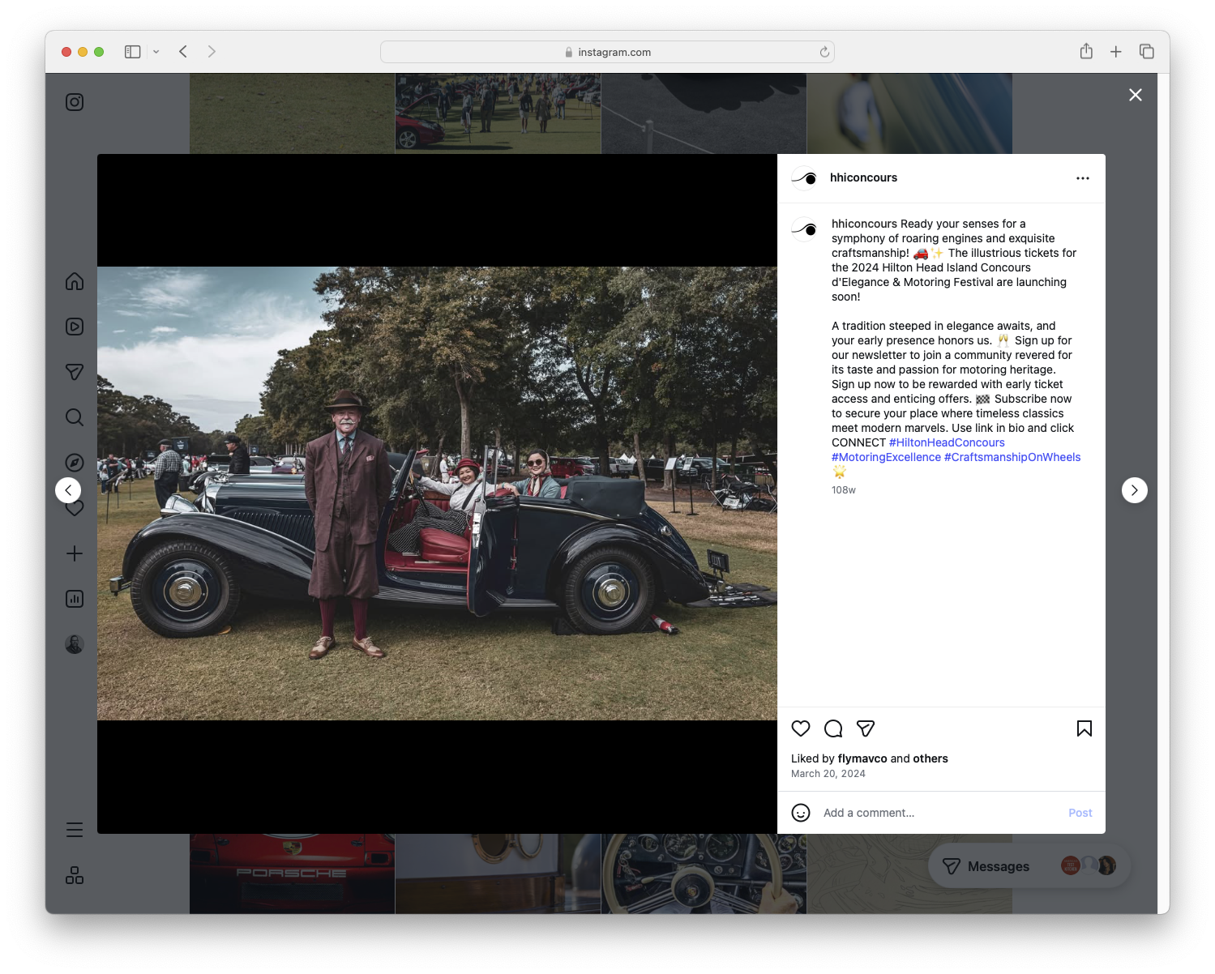Open the comments bubble on the post
Image resolution: width=1215 pixels, height=974 pixels.
click(833, 728)
